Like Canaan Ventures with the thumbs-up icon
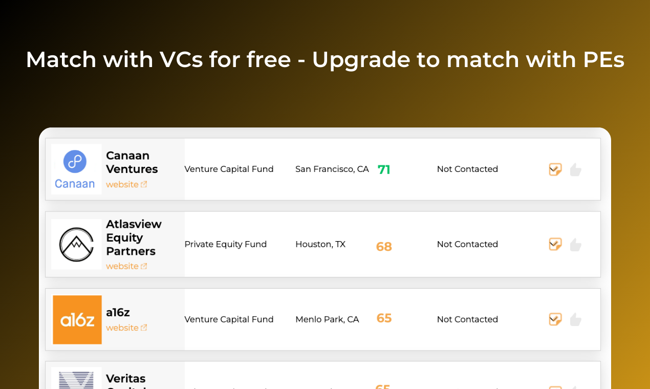650x389 pixels. [576, 169]
